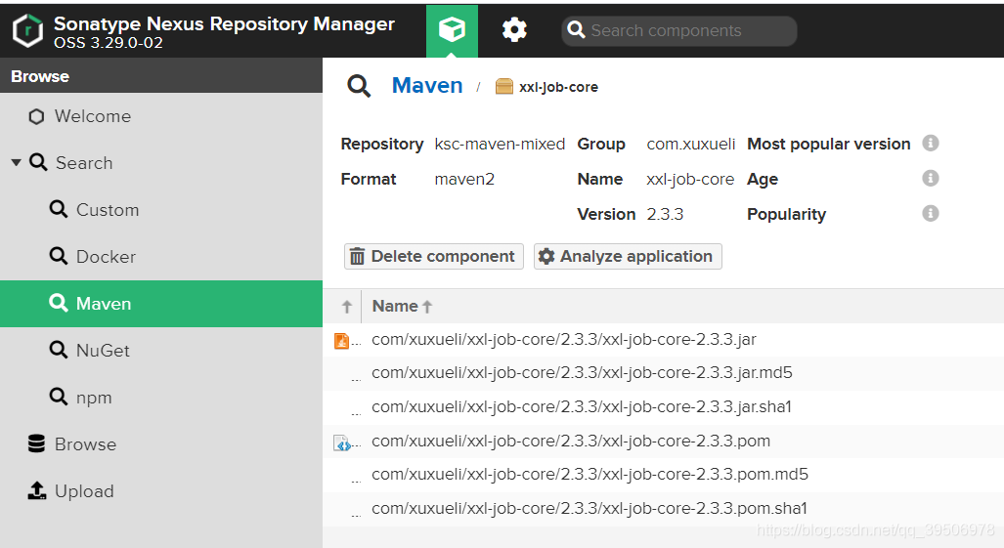Click the maven2 format value
Image resolution: width=1004 pixels, height=548 pixels.
(464, 179)
